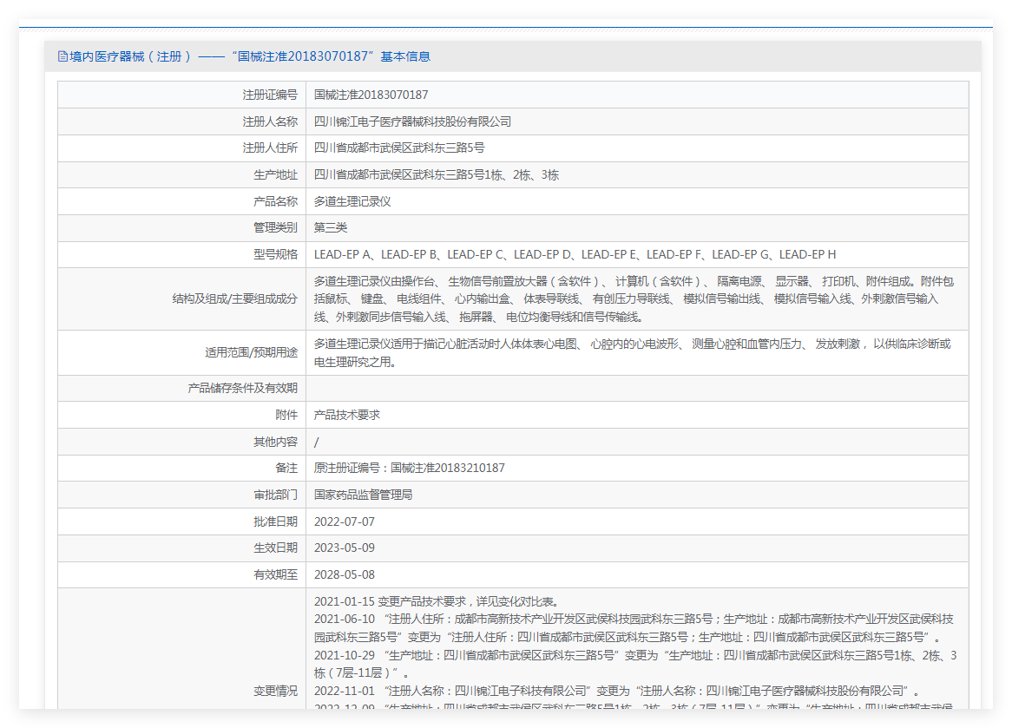Screen dimensions: 1012x728
Task: Click the 型号规格 label
Action: click(276, 255)
